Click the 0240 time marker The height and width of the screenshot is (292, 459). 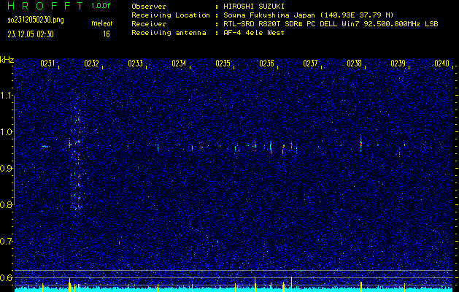441,64
